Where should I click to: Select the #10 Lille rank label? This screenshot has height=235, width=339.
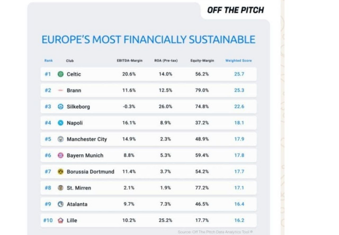(48, 220)
